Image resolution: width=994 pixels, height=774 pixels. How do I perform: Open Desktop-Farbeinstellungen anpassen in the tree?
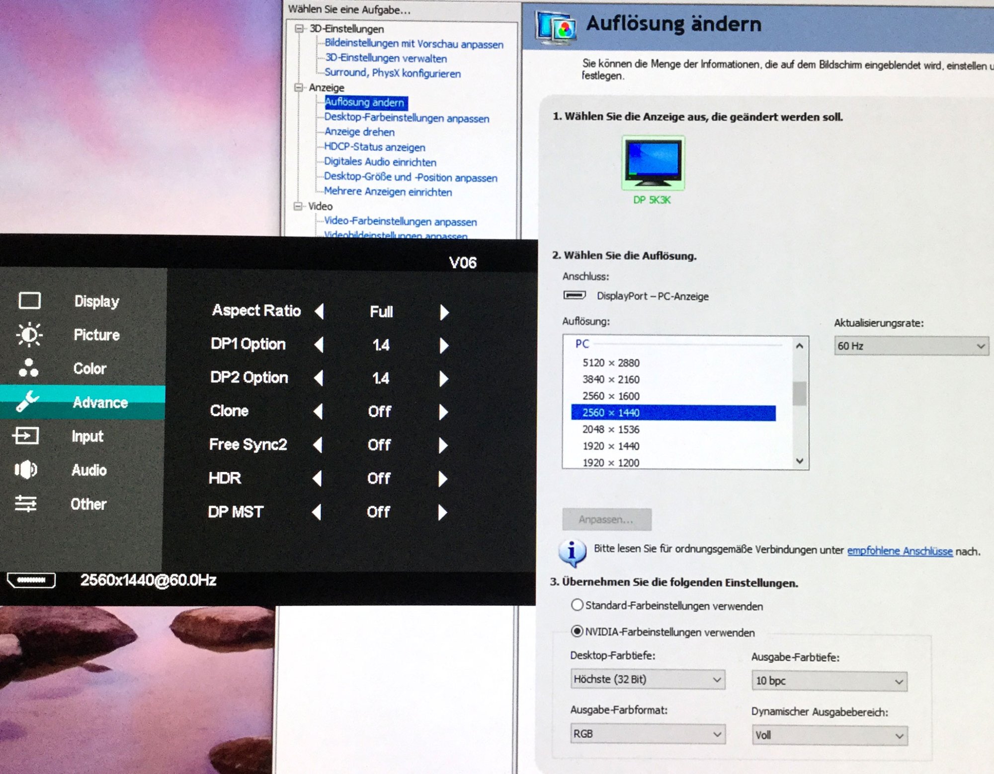(x=407, y=118)
